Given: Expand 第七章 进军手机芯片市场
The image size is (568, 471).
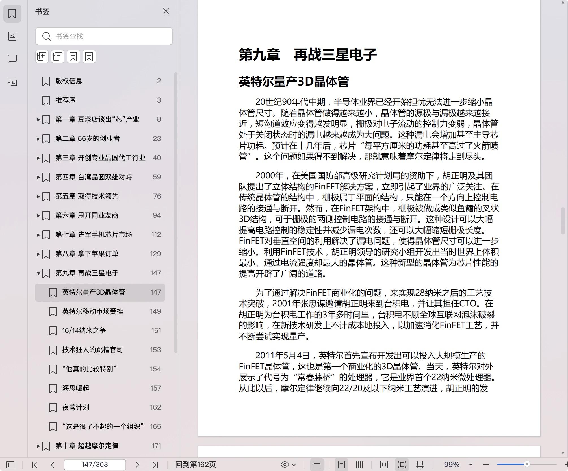Looking at the screenshot, I should pos(38,235).
